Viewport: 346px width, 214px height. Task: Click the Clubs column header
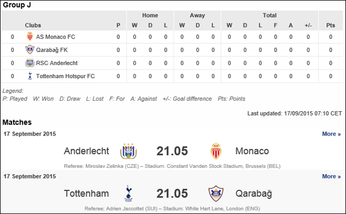33,25
